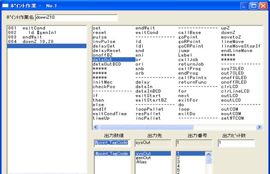Minimize the ポイント作業 window

[x=244, y=6]
